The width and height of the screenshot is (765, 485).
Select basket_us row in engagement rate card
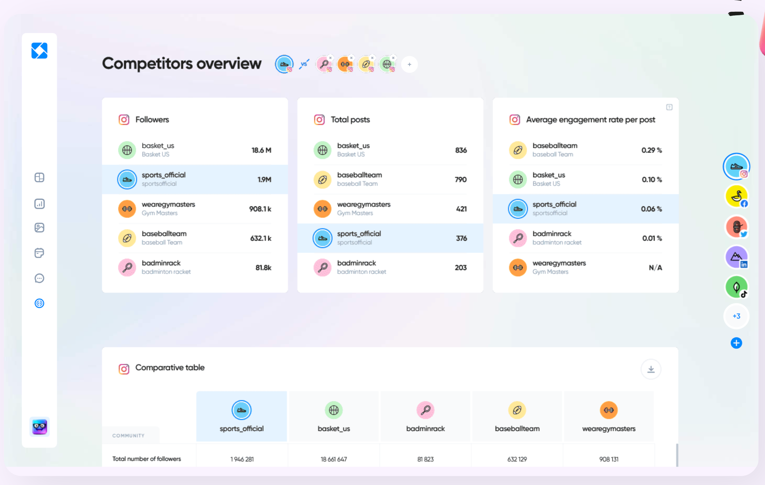click(x=586, y=180)
